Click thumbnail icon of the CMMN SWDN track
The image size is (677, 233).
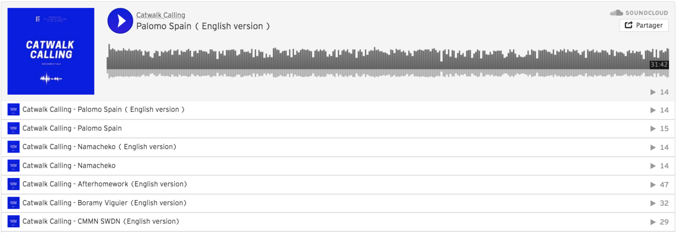click(13, 221)
